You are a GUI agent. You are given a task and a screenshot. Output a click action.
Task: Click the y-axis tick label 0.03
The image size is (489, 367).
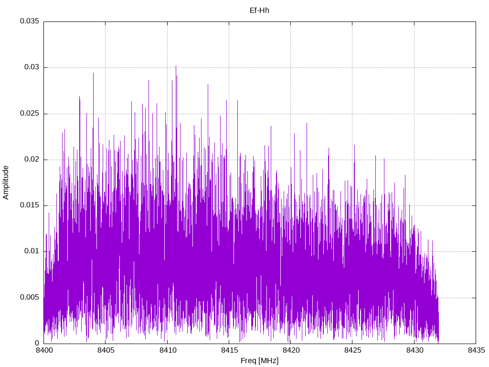pyautogui.click(x=32, y=67)
